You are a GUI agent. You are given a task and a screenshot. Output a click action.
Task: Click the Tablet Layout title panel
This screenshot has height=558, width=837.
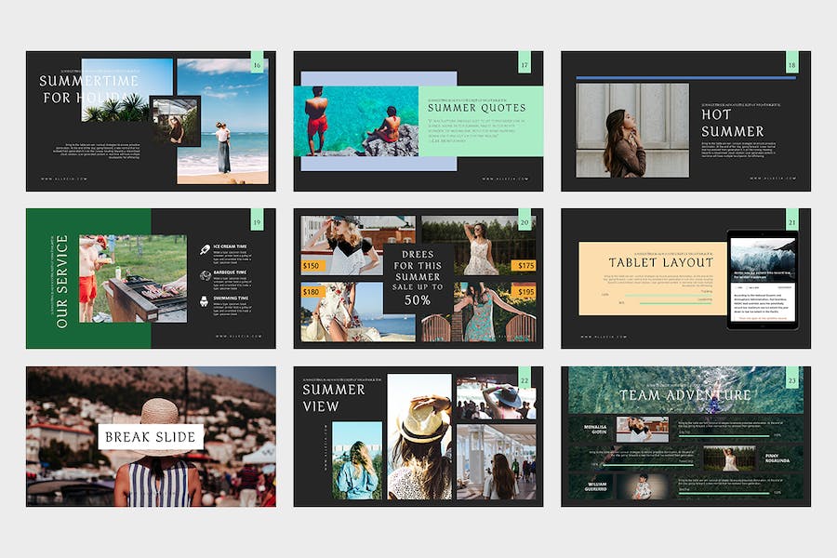click(x=653, y=279)
